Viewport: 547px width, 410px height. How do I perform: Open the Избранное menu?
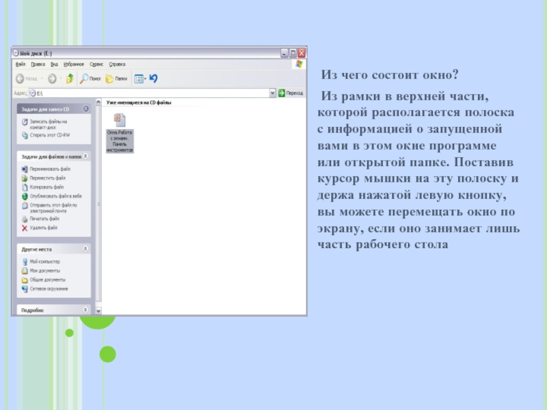coord(74,64)
